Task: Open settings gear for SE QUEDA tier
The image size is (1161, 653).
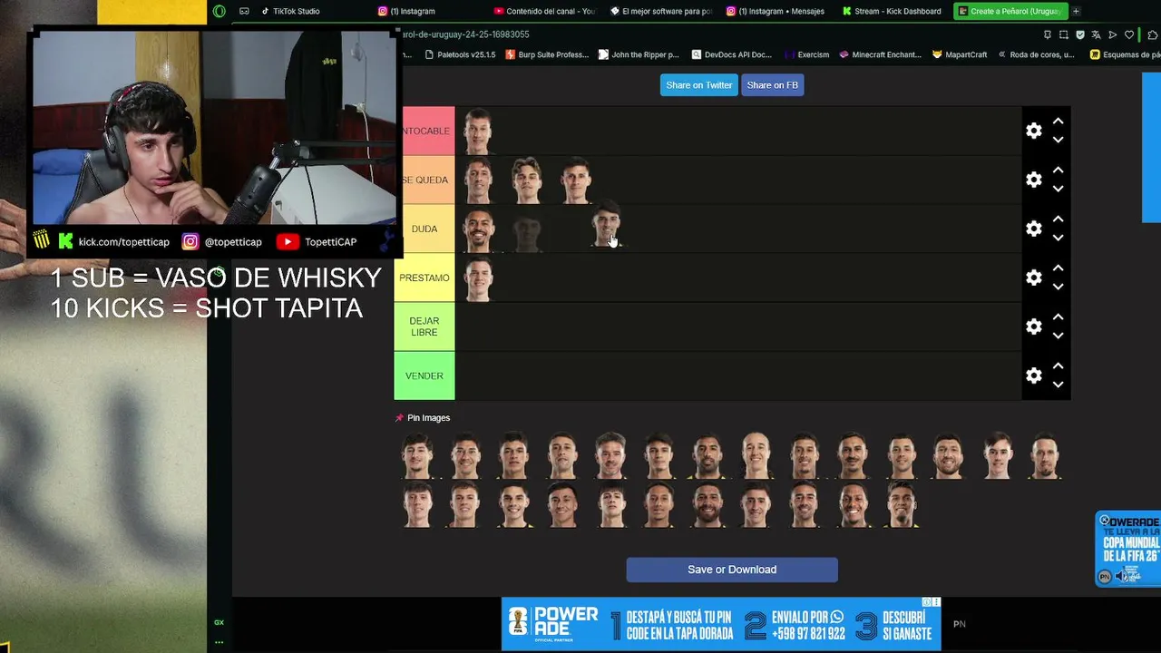Action: pos(1034,180)
